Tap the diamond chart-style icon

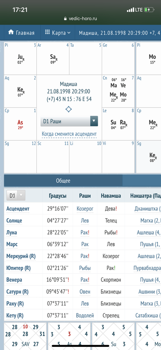tap(69, 109)
